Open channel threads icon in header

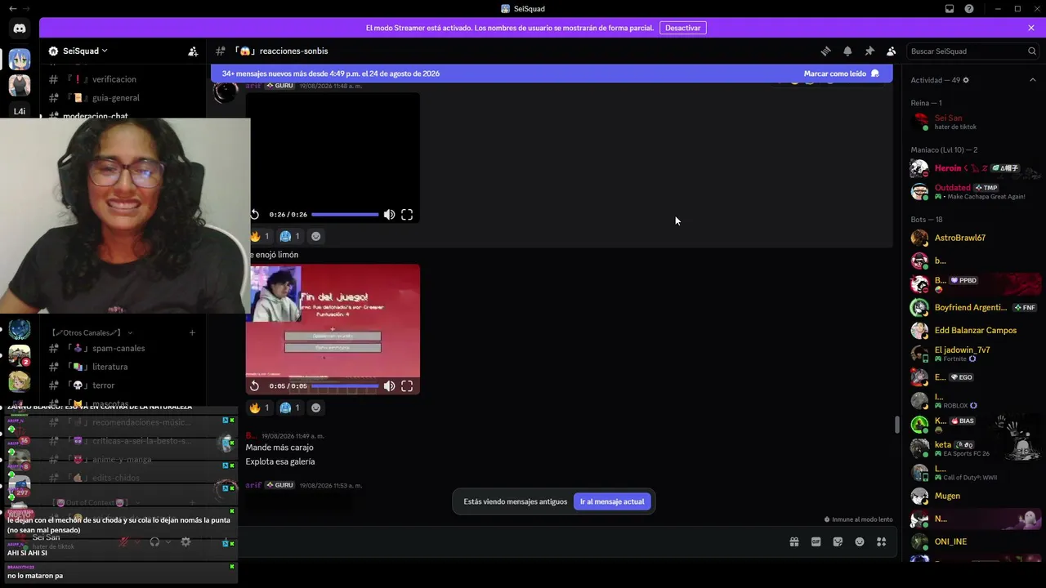825,51
